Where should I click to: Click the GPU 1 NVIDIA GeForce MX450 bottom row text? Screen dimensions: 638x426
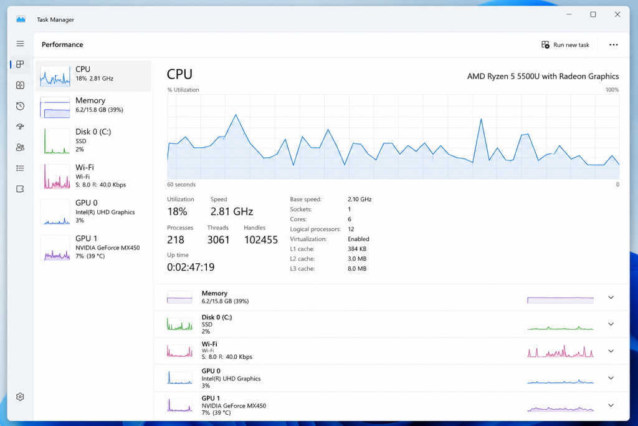234,405
